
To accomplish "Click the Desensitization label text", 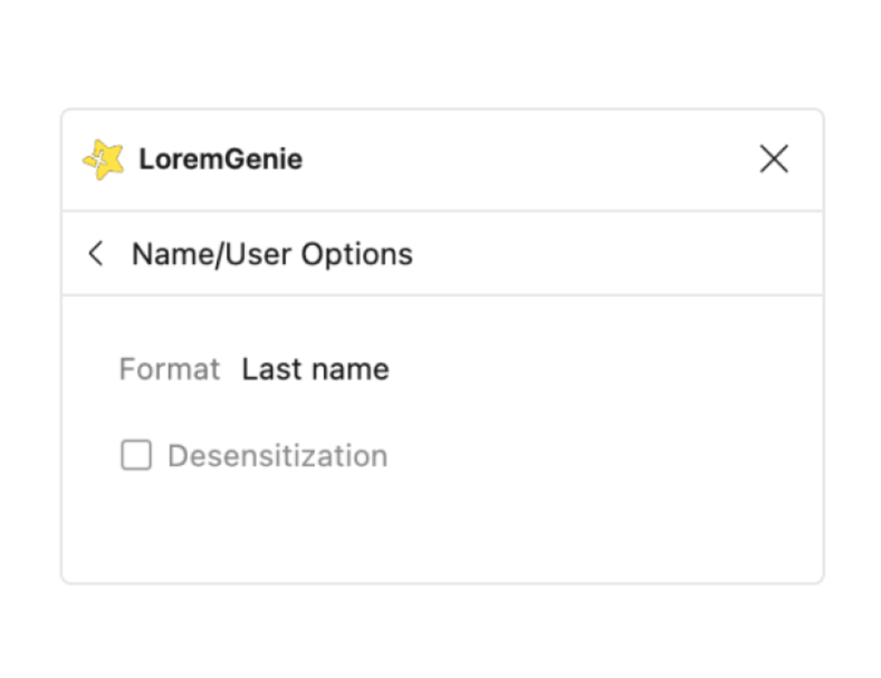I will point(277,456).
